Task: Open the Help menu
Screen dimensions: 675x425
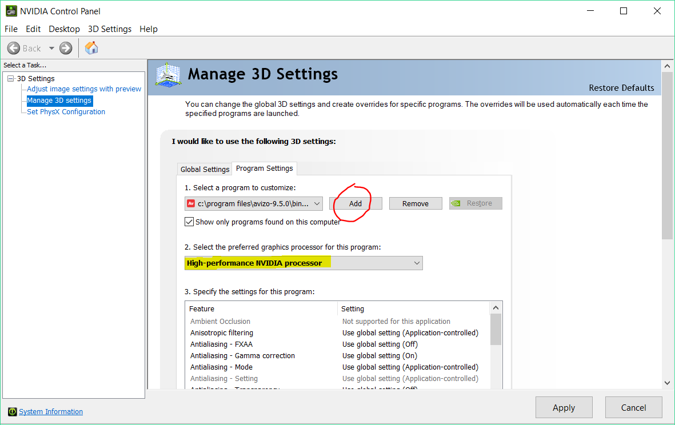Action: (149, 29)
